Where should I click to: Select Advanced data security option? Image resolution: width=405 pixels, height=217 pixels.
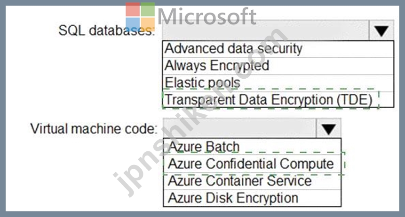pos(278,49)
